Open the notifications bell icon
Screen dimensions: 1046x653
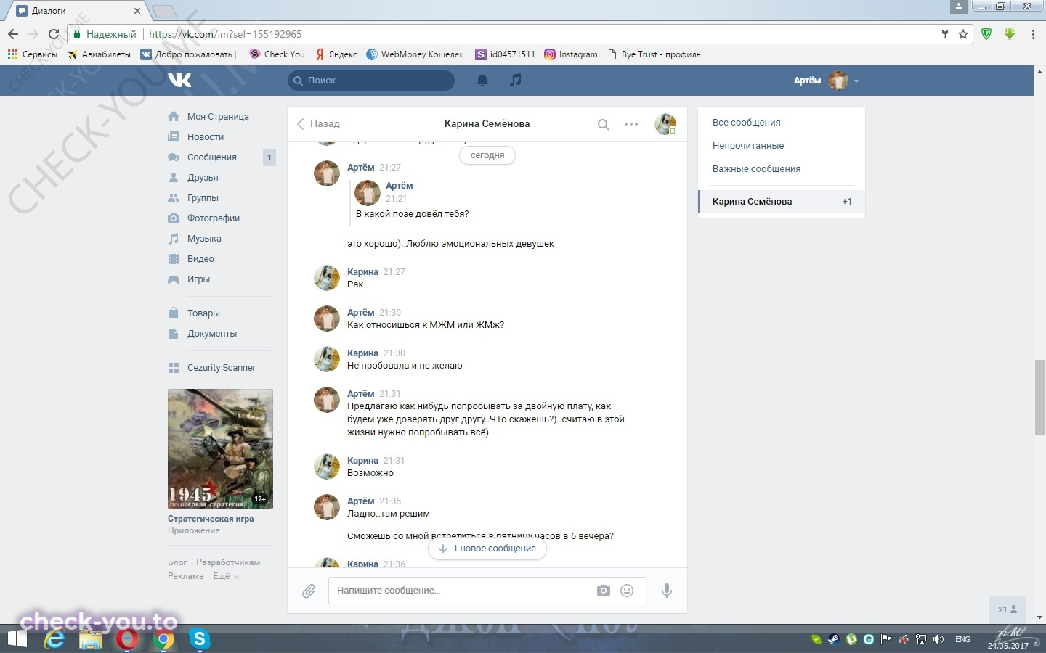(482, 81)
